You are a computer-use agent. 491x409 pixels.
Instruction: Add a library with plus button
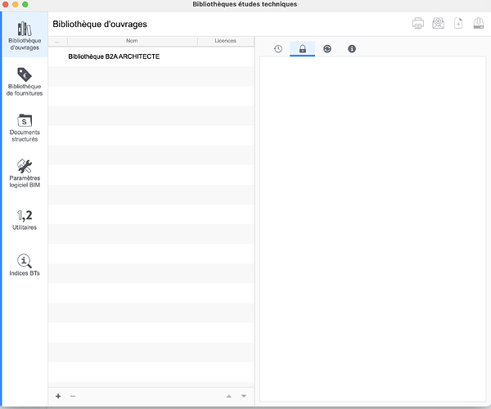[x=58, y=396]
